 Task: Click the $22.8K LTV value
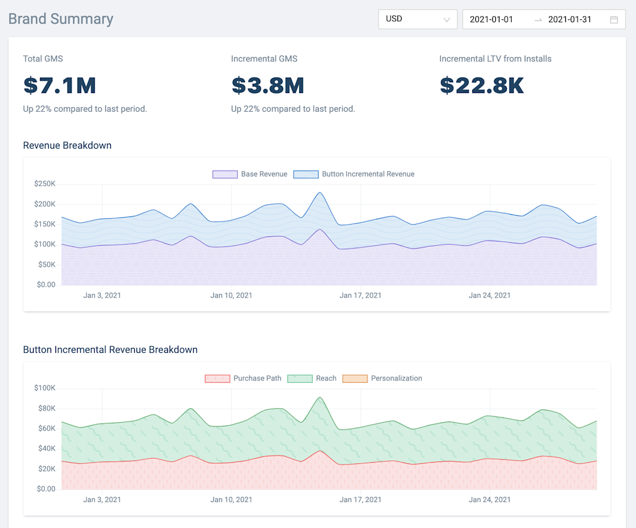coord(482,85)
